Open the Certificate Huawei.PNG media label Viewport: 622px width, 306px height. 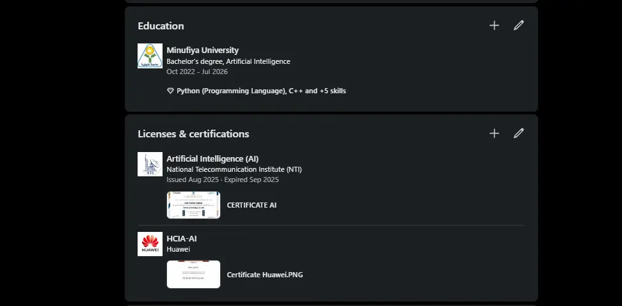click(x=265, y=275)
